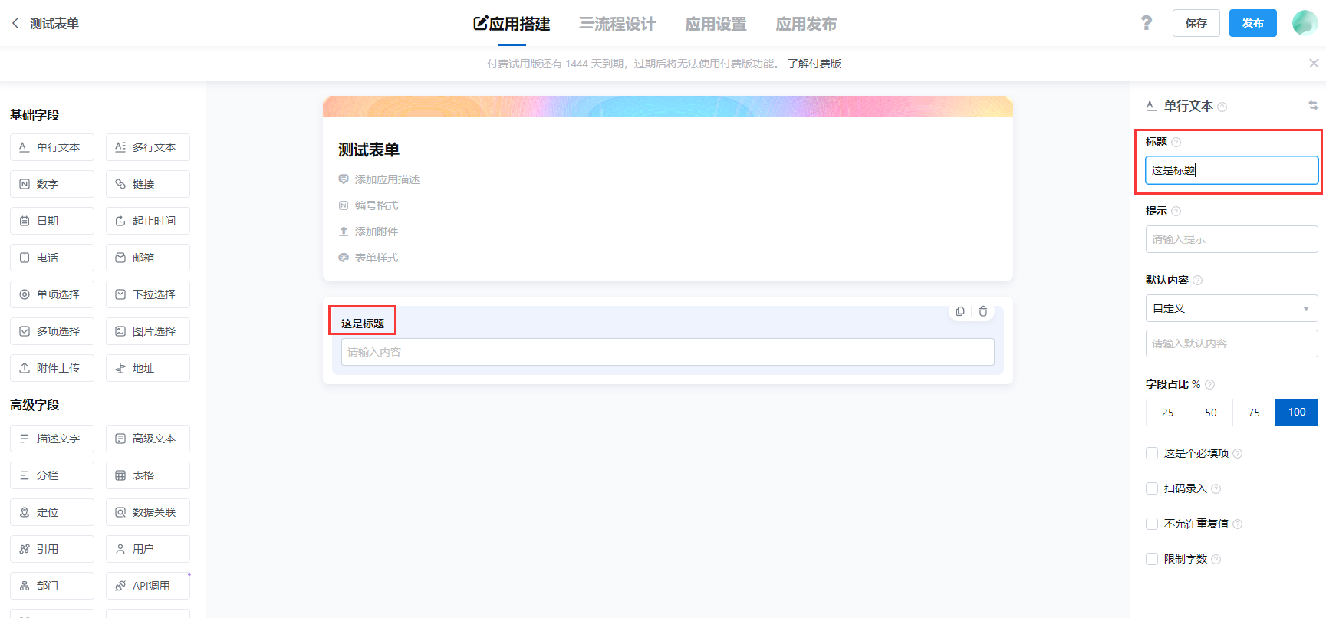The image size is (1326, 618).
Task: Add a 部门 field
Action: (x=52, y=586)
